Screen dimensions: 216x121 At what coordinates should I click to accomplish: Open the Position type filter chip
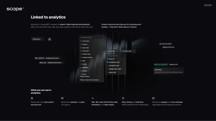tap(127, 51)
